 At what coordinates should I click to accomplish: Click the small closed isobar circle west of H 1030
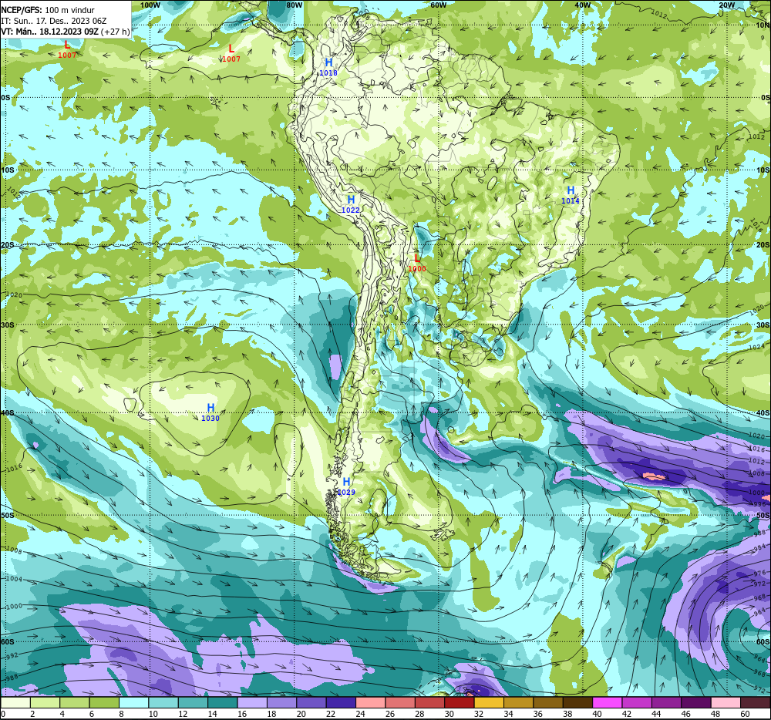click(130, 405)
